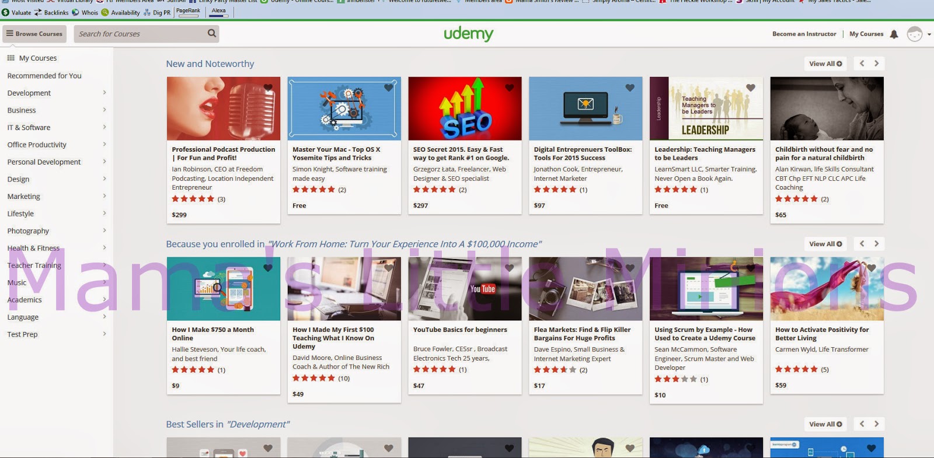Expand the IT & Software category

coord(104,127)
